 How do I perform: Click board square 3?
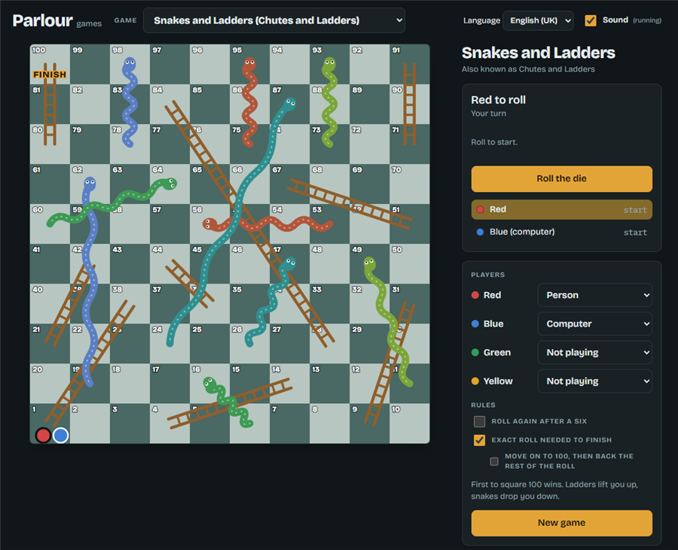click(x=130, y=423)
